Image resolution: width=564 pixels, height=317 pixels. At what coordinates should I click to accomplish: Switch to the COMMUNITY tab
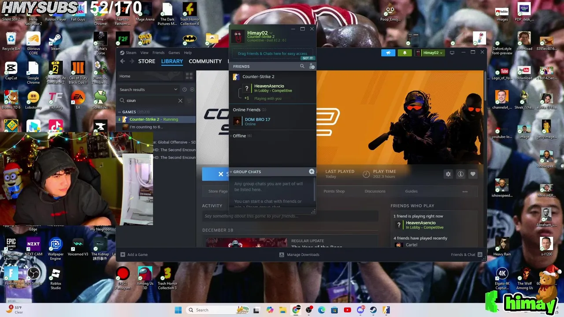click(x=205, y=61)
